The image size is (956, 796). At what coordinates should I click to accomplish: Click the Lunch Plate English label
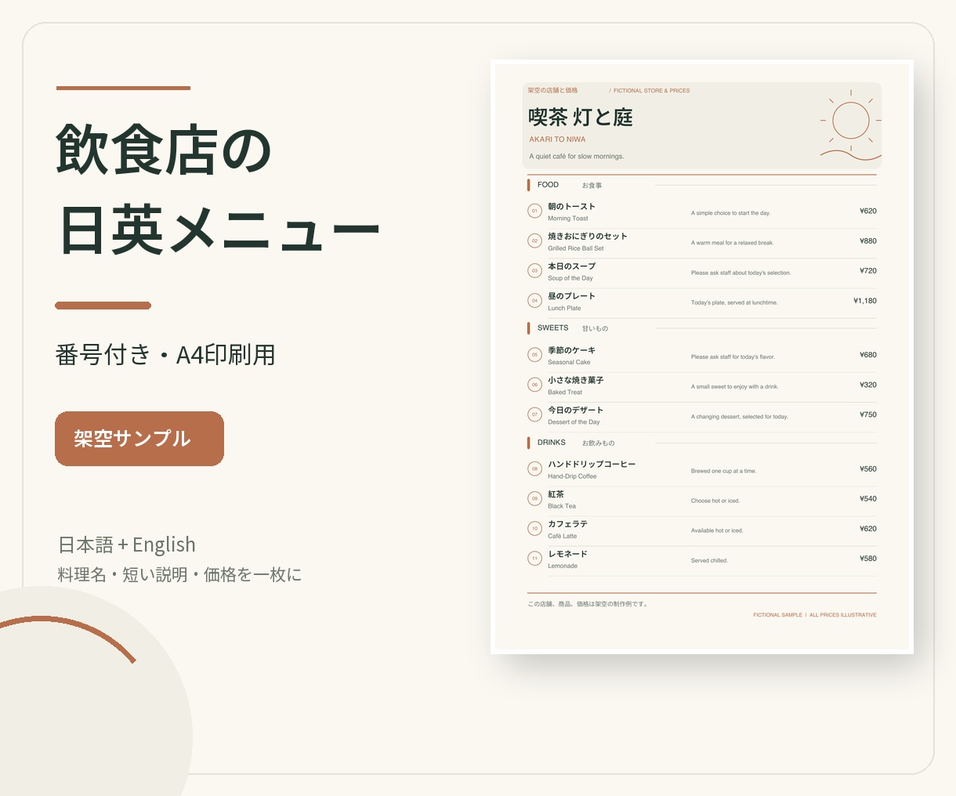tap(564, 309)
